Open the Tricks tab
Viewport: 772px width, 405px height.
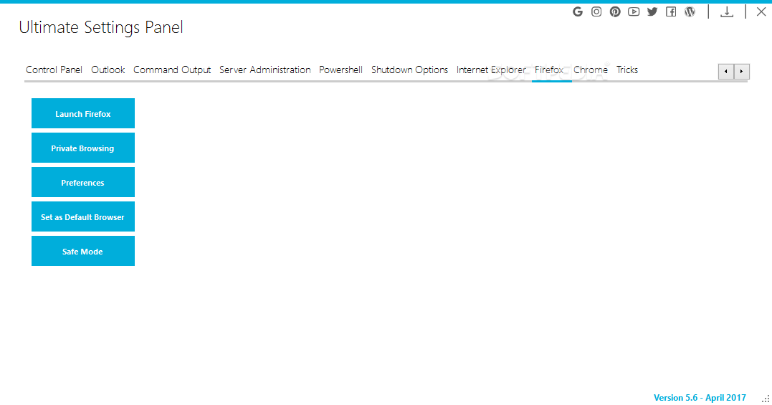[x=626, y=70]
